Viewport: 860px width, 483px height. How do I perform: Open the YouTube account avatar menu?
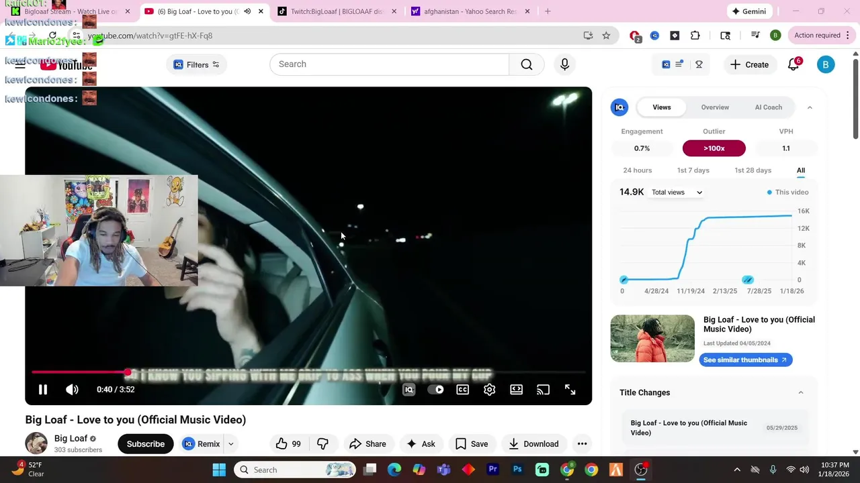click(x=826, y=64)
